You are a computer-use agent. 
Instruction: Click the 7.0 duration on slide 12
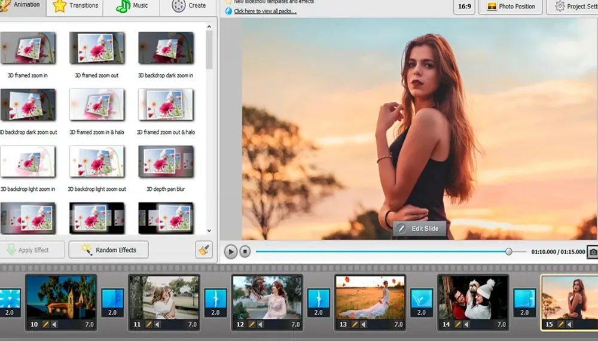295,325
